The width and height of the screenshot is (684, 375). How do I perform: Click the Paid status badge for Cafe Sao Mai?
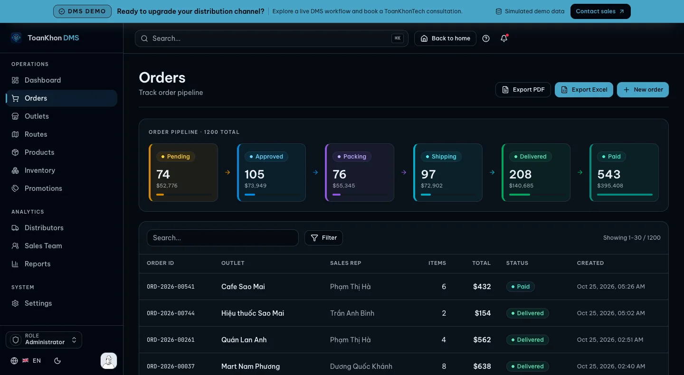pyautogui.click(x=521, y=287)
